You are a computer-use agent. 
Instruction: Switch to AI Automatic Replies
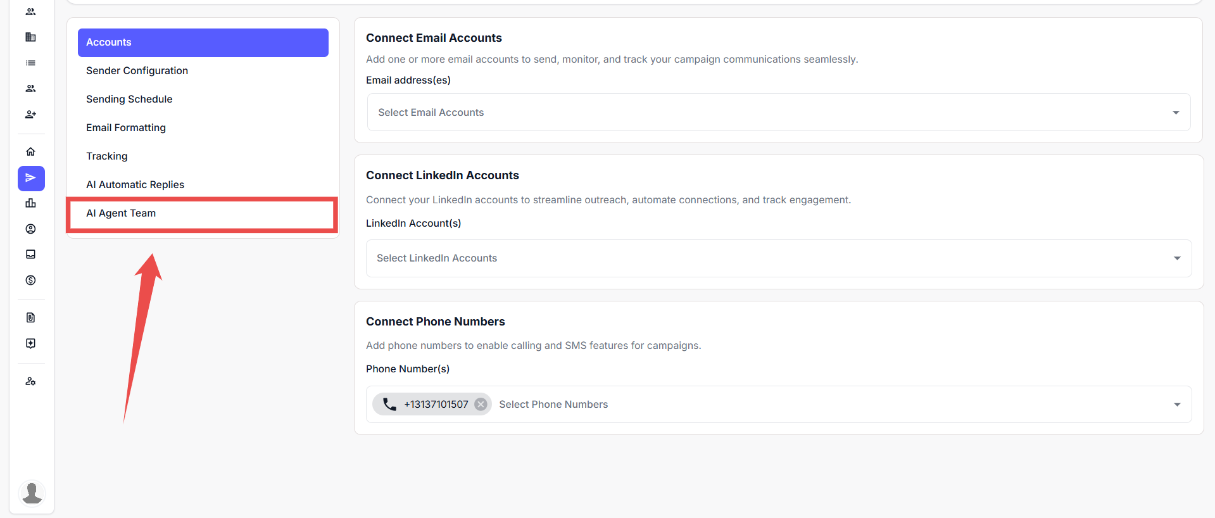tap(135, 185)
